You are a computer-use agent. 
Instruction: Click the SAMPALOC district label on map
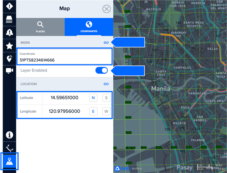[182, 68]
